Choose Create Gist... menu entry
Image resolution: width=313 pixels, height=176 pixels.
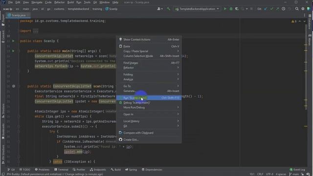[x=149, y=139]
